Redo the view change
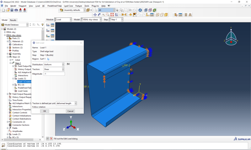Viewport: 251px width, 150px height. coord(143,15)
